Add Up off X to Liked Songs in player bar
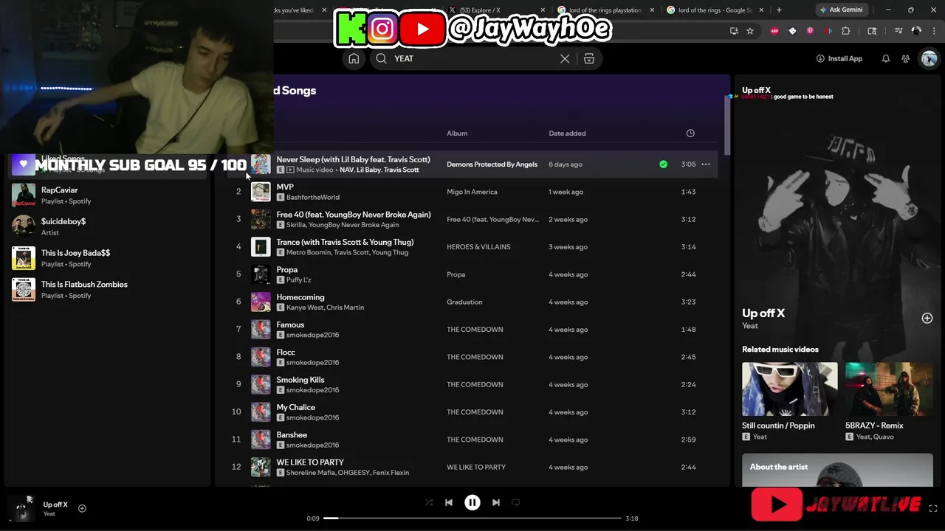 click(x=82, y=508)
